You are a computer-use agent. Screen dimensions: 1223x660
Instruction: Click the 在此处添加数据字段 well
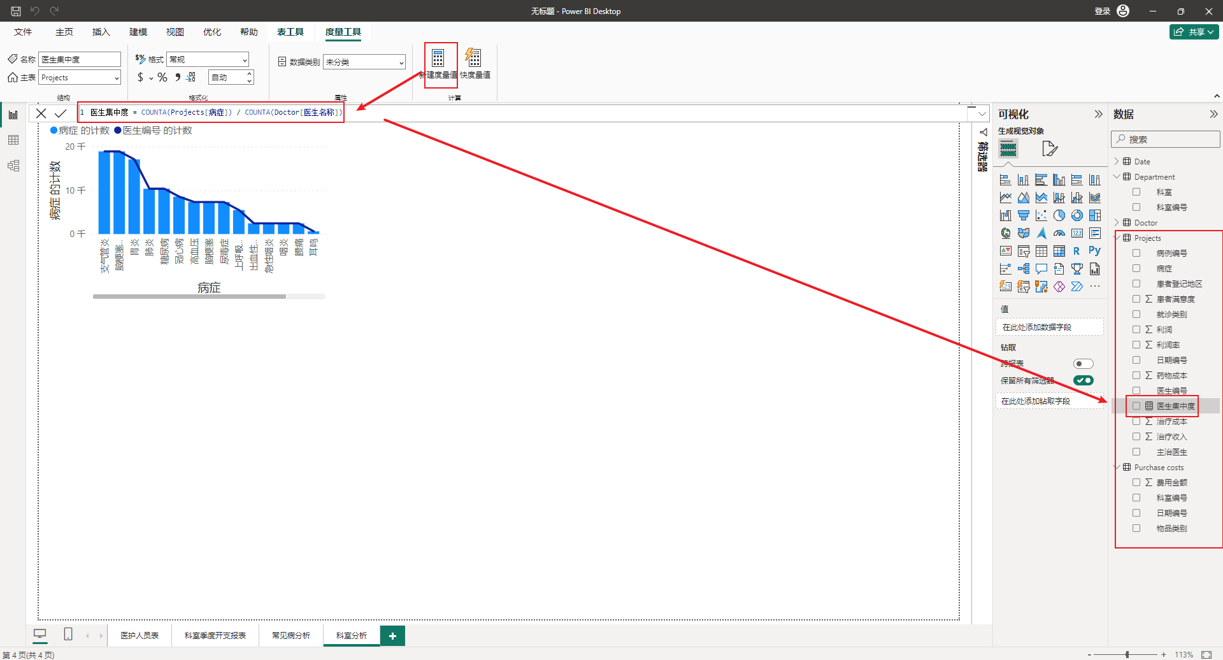point(1049,327)
